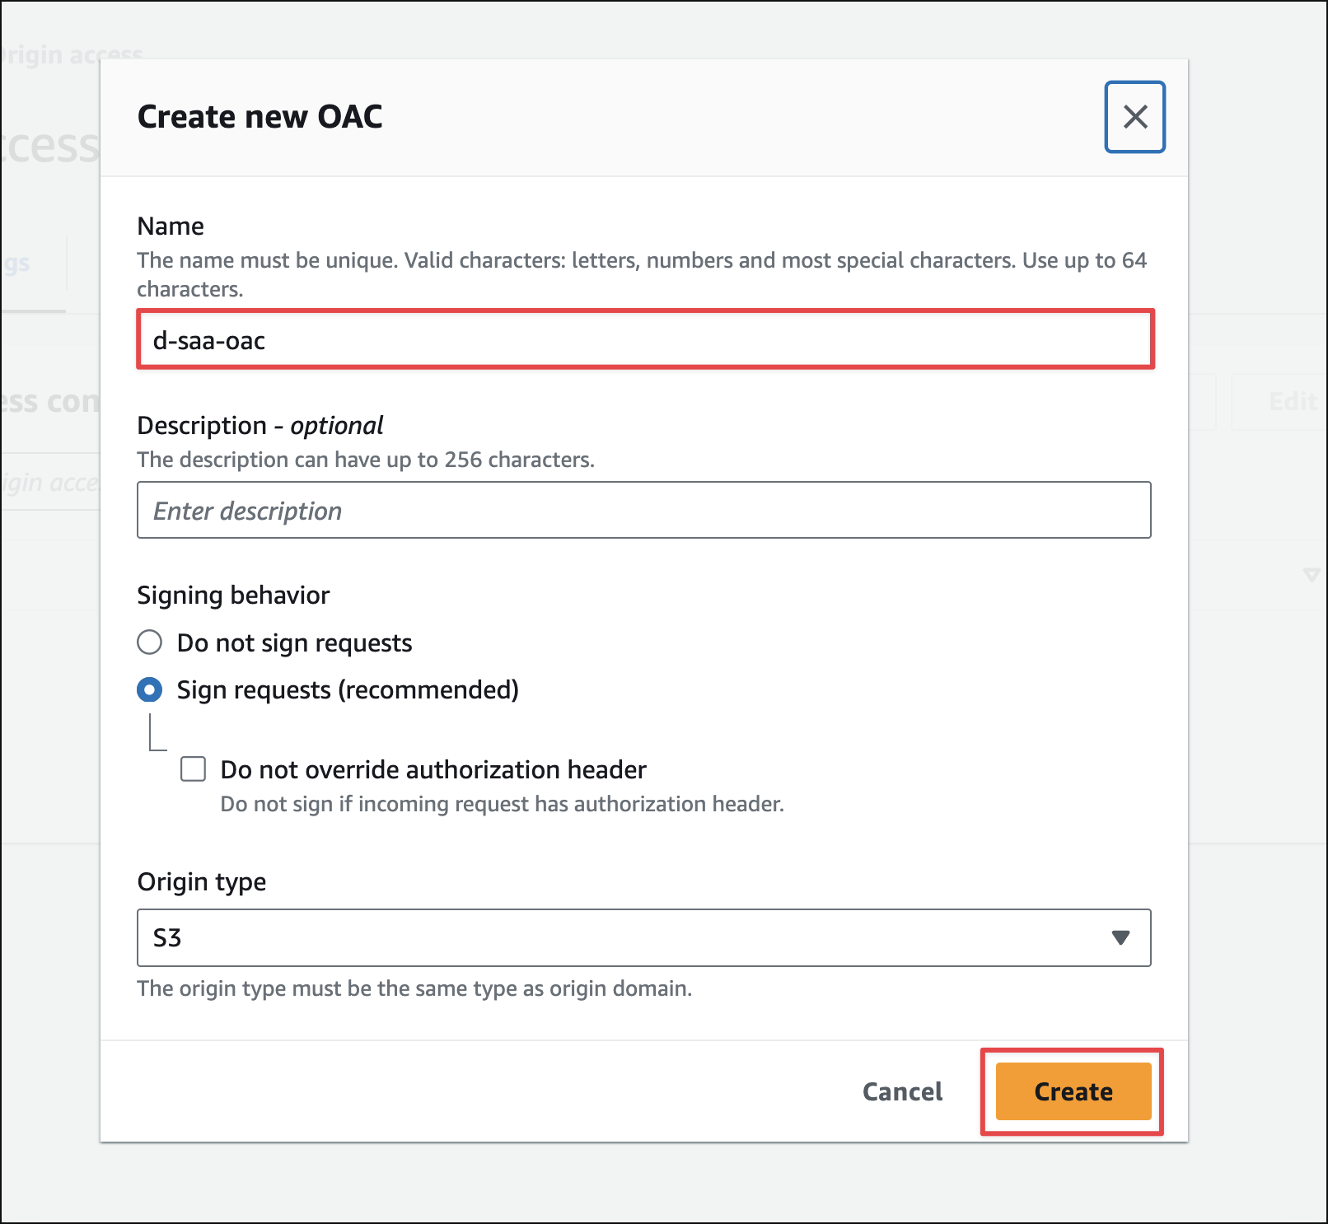Focus the Enter description text box

[x=644, y=511]
